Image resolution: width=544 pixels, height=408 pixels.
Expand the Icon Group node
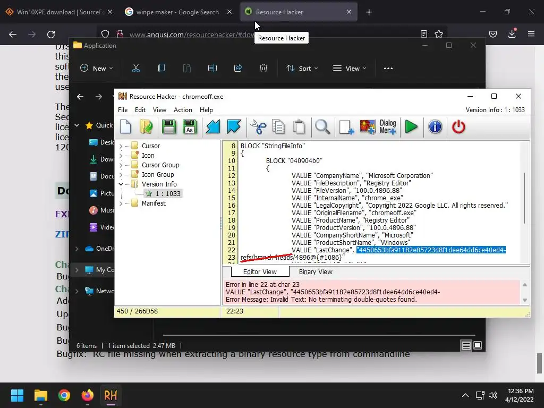coord(121,175)
